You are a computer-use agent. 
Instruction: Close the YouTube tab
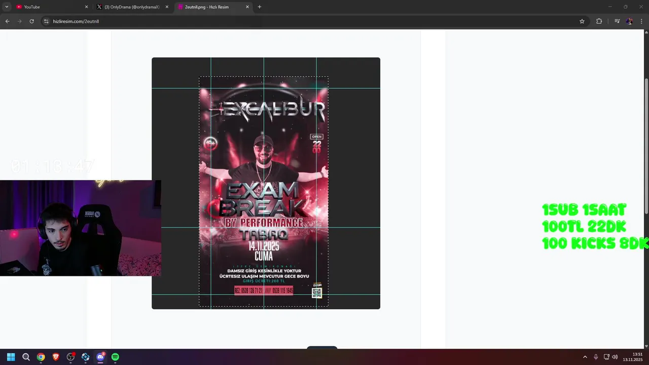(86, 7)
